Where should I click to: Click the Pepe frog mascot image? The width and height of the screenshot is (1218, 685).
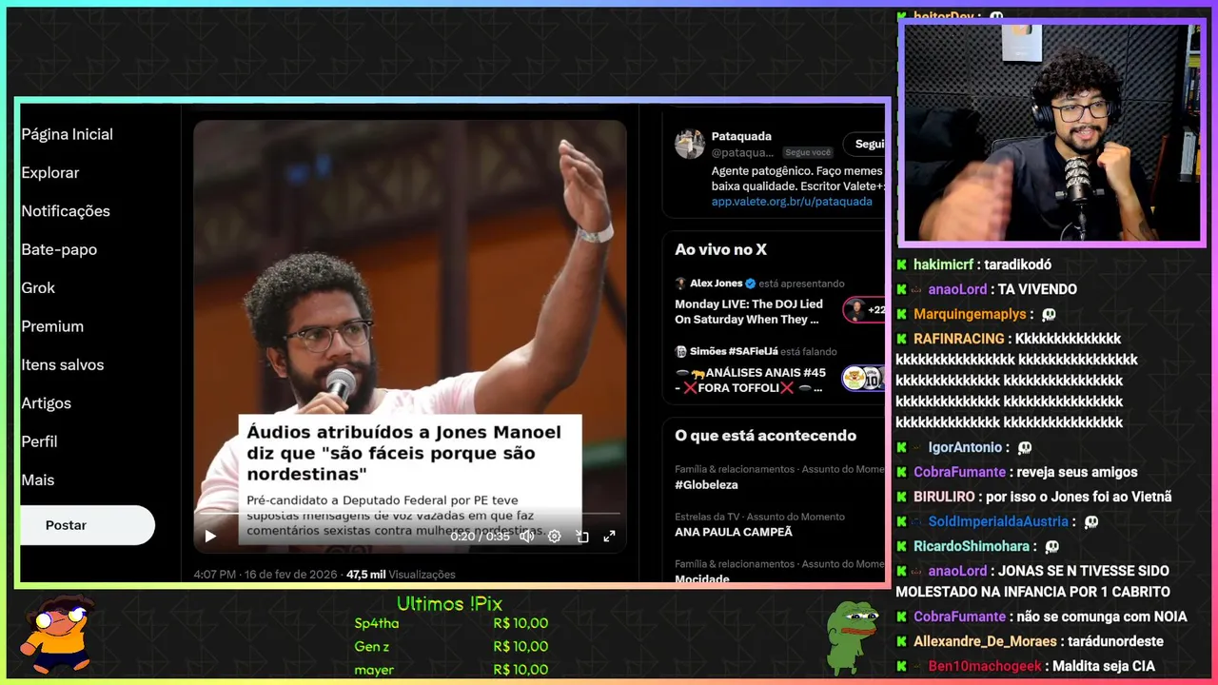coord(851,636)
